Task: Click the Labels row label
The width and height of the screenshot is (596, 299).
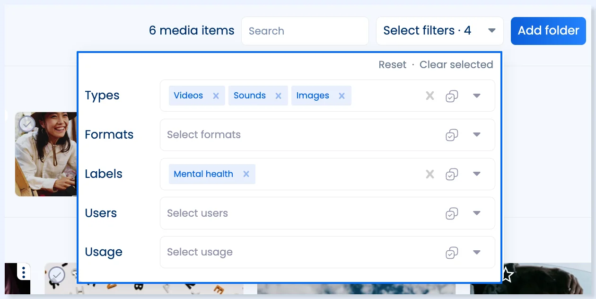Action: 104,174
